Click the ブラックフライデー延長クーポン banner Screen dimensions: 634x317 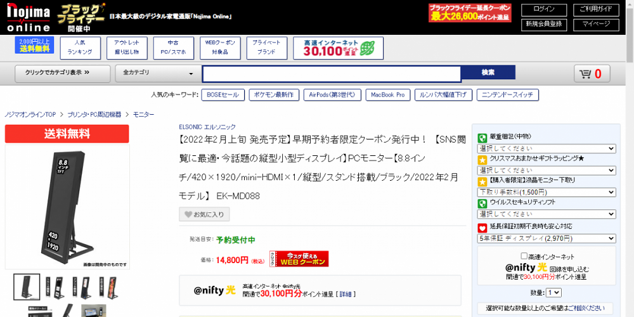click(x=470, y=13)
